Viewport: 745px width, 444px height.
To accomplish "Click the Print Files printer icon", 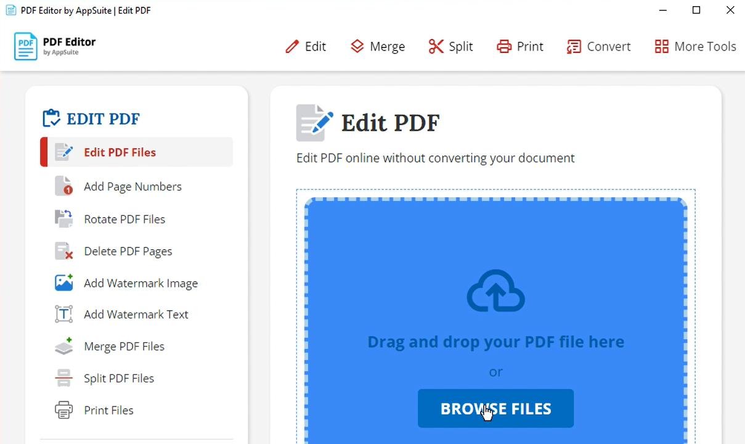I will [x=64, y=410].
